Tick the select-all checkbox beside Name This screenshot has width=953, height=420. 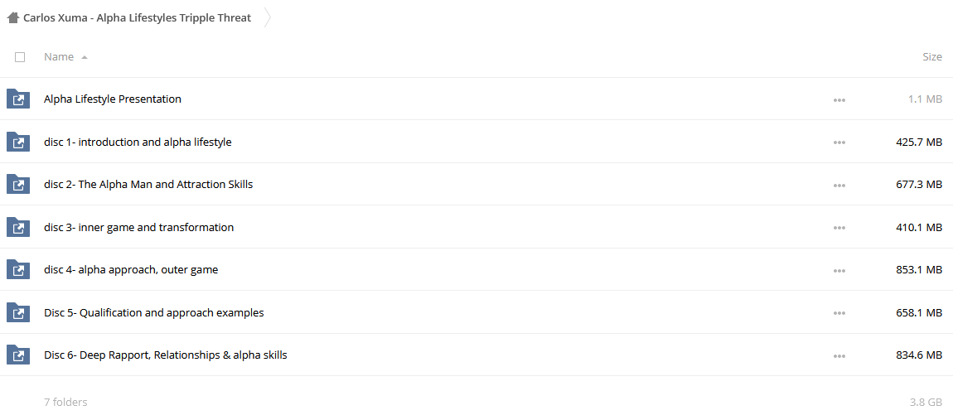point(20,57)
